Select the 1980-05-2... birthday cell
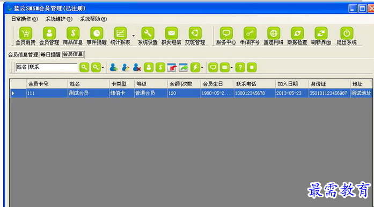The image size is (374, 207). point(217,93)
